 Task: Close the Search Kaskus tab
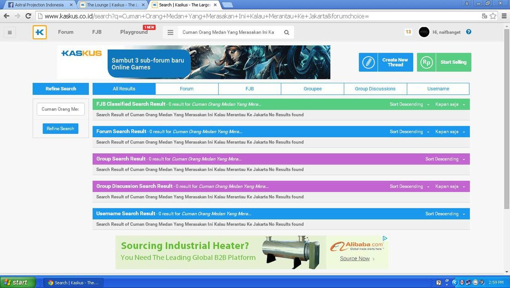(215, 5)
